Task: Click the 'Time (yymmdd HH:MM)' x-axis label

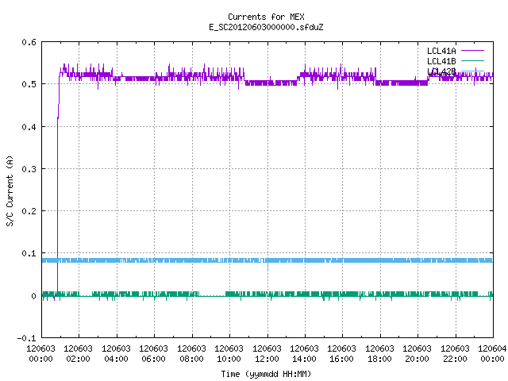Action: (266, 374)
